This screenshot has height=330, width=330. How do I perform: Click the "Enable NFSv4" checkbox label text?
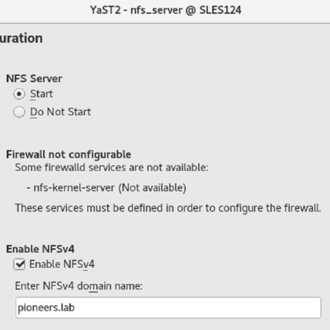[62, 265]
